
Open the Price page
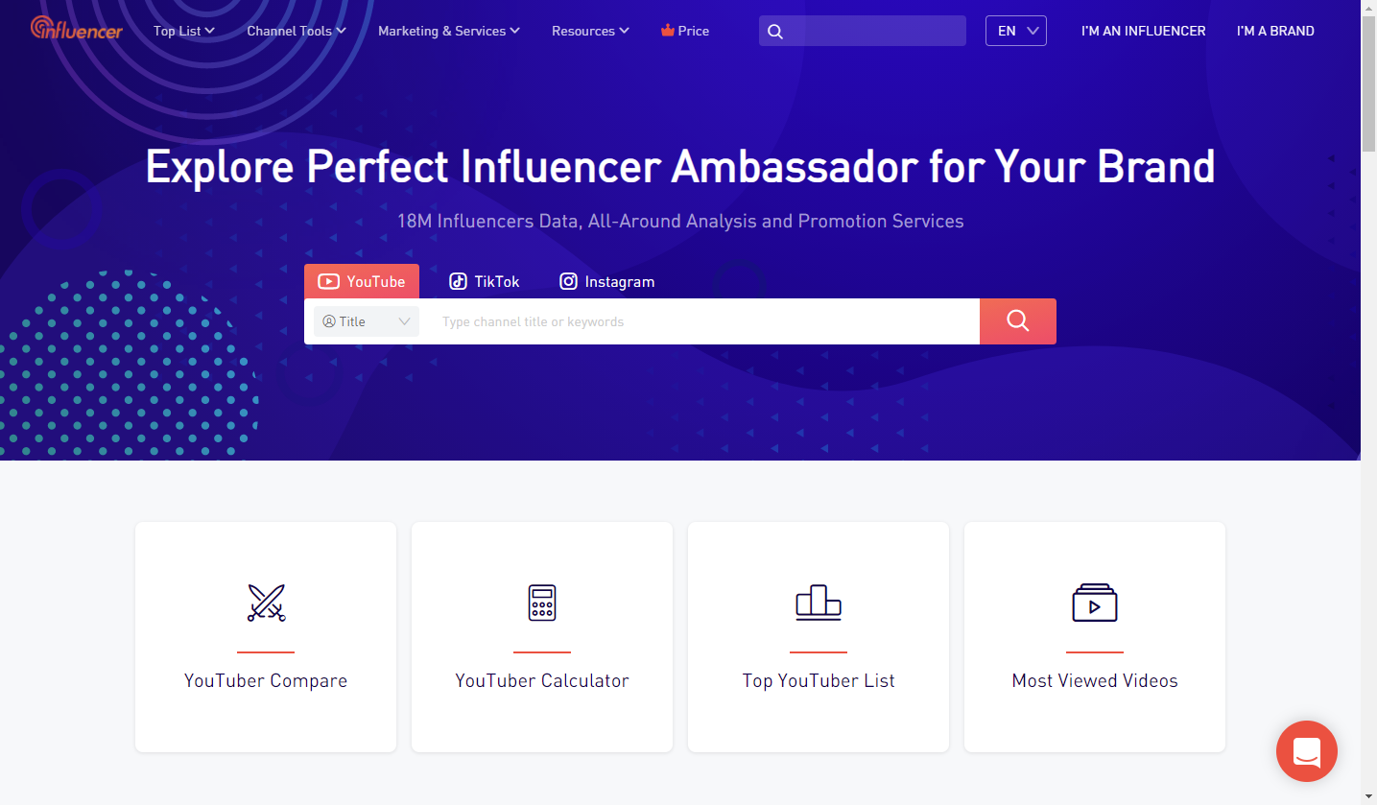click(x=685, y=31)
